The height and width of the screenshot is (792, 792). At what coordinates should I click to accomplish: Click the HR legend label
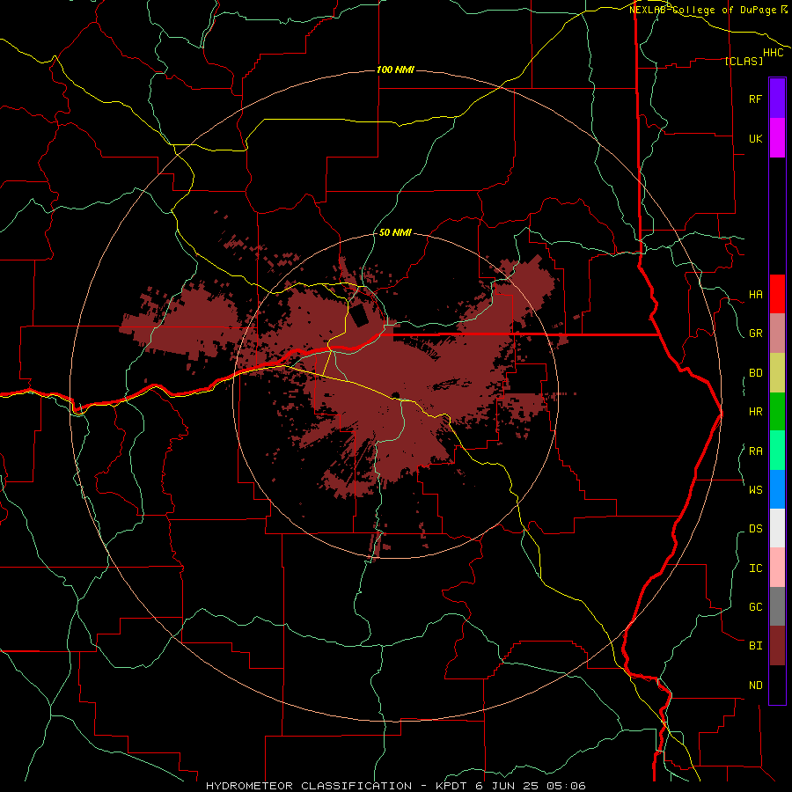(x=755, y=412)
